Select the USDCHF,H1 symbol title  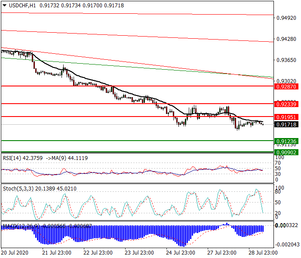(x=22, y=6)
